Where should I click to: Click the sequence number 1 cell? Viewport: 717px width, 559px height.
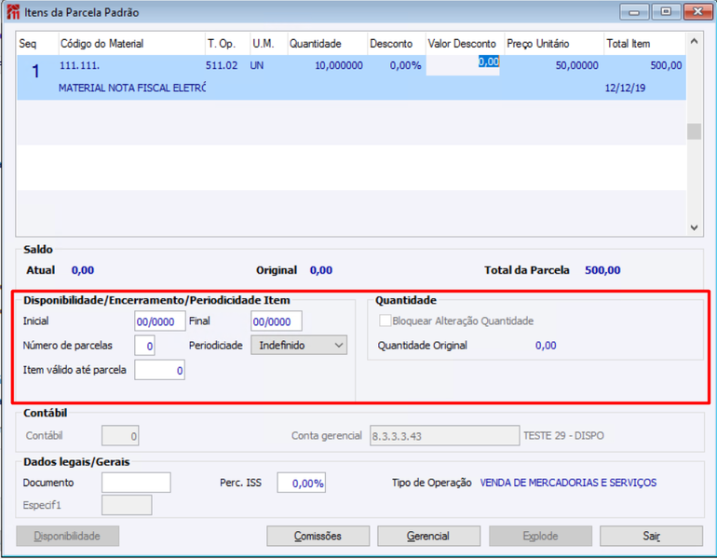point(35,72)
